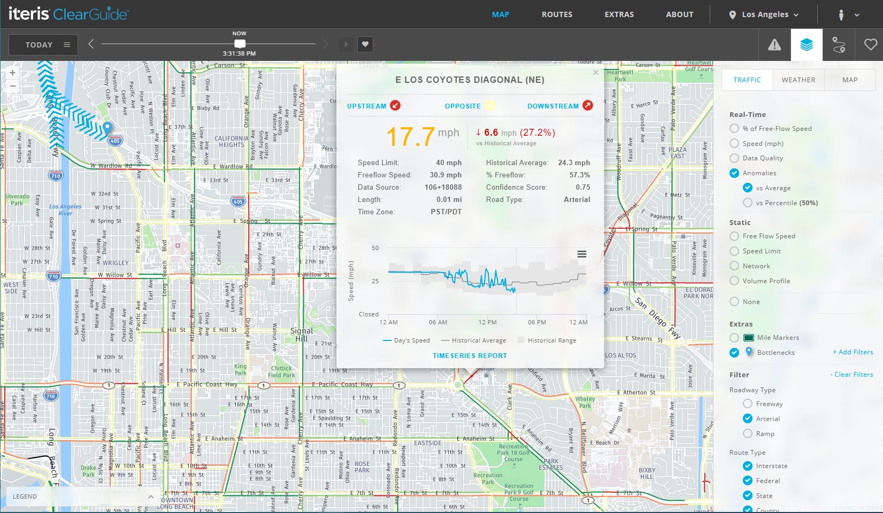Click the I-710 shield near Wardlow Rd
This screenshot has height=513, width=883.
(56, 175)
